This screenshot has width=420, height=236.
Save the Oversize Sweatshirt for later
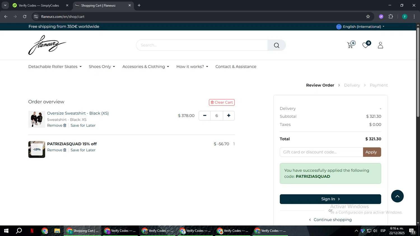point(83,126)
